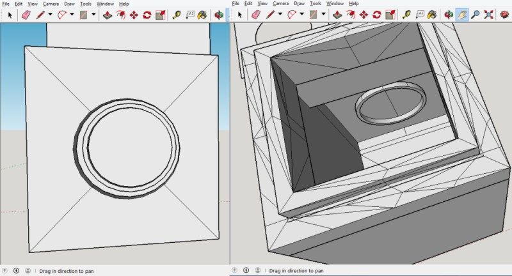Expand Arc tool dropdown arrow in right window
The image size is (512, 276).
point(301,14)
